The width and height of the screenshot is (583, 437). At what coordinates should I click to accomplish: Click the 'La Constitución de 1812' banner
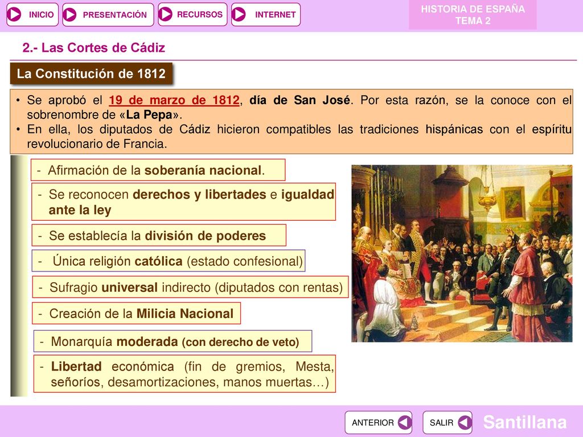click(91, 73)
